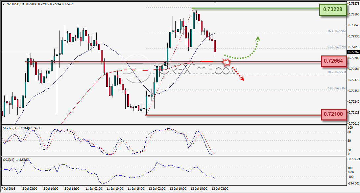Image resolution: width=360 pixels, height=193 pixels.
Task: Click the CCI(14) -148.5393 indicator label
Action: pyautogui.click(x=16, y=160)
